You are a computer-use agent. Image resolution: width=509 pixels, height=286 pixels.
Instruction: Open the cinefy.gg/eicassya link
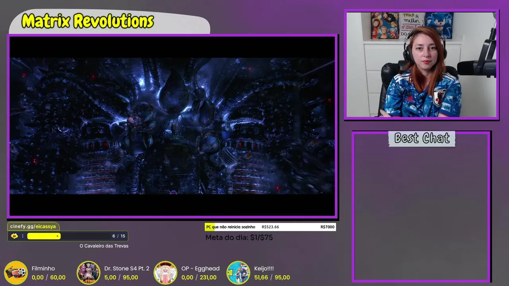33,226
